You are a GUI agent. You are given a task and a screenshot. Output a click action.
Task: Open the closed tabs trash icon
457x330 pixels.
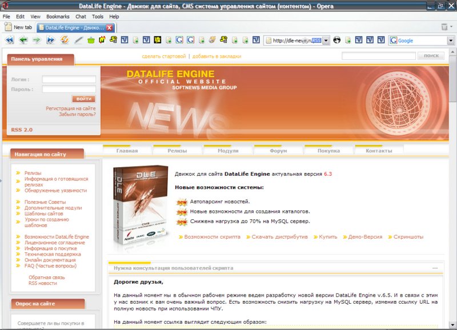[x=444, y=27]
